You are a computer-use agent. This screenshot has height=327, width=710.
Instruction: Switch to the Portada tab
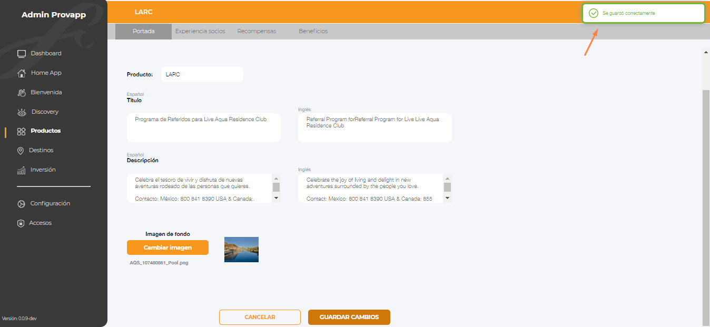(x=144, y=31)
